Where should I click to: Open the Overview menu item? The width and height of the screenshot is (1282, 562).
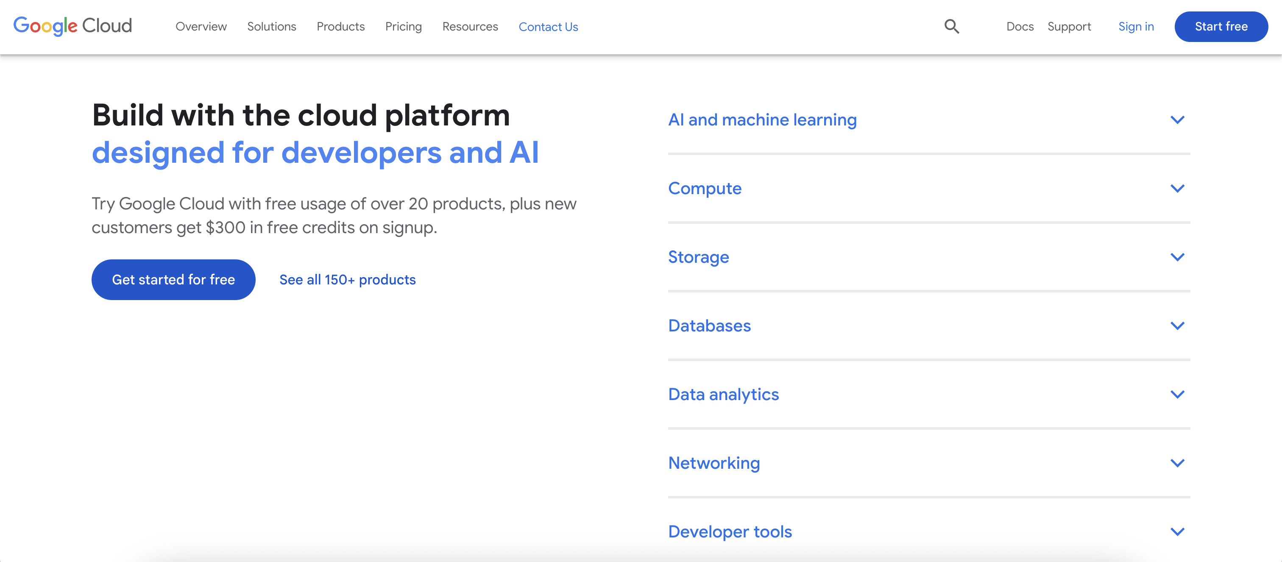(x=201, y=26)
